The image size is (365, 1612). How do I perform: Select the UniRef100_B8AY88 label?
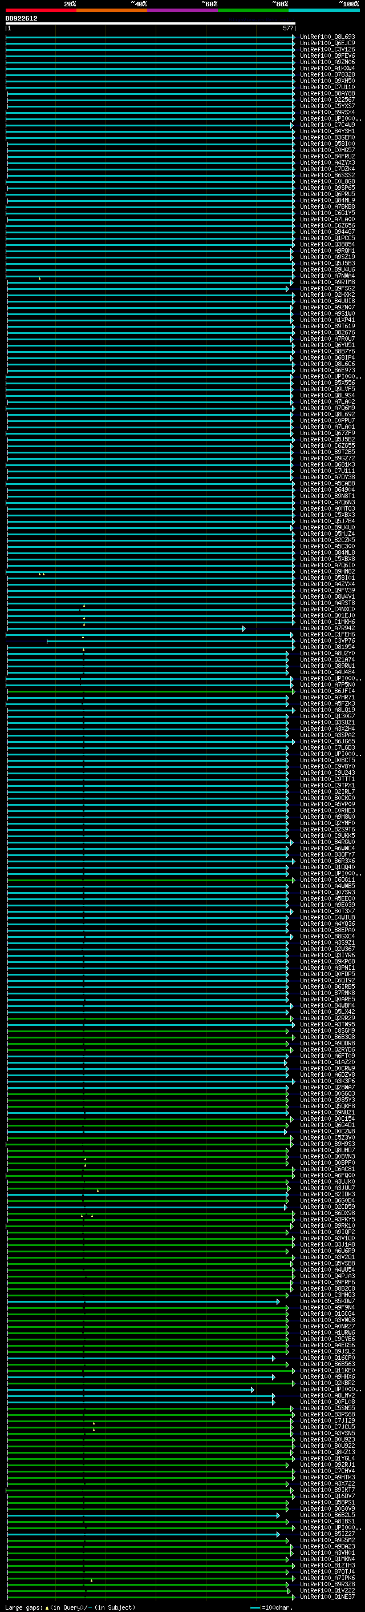327,93
